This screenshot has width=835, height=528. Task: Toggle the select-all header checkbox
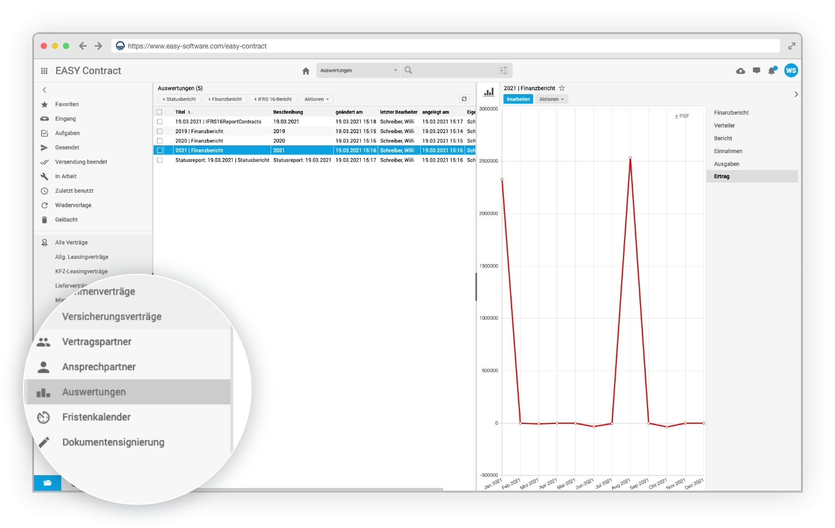tap(159, 112)
